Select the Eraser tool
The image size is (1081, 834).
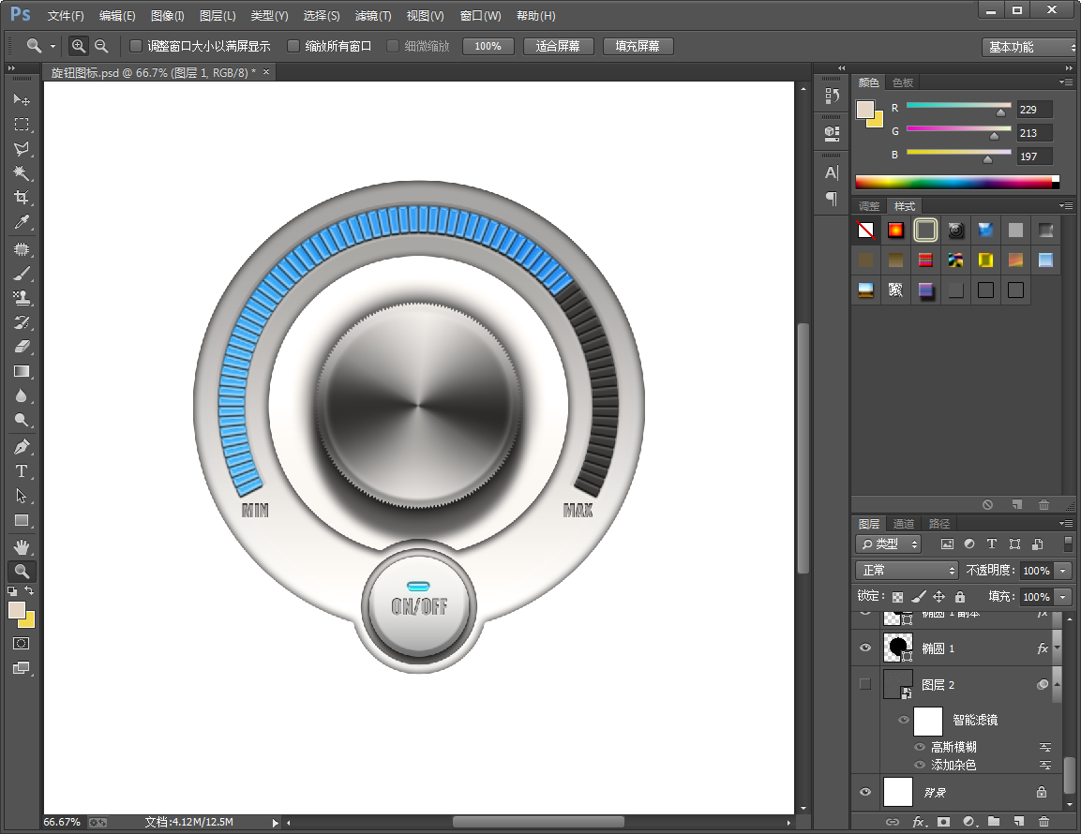(21, 347)
